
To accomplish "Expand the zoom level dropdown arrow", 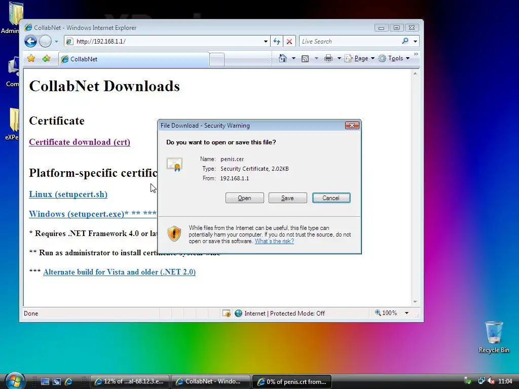I will click(406, 313).
